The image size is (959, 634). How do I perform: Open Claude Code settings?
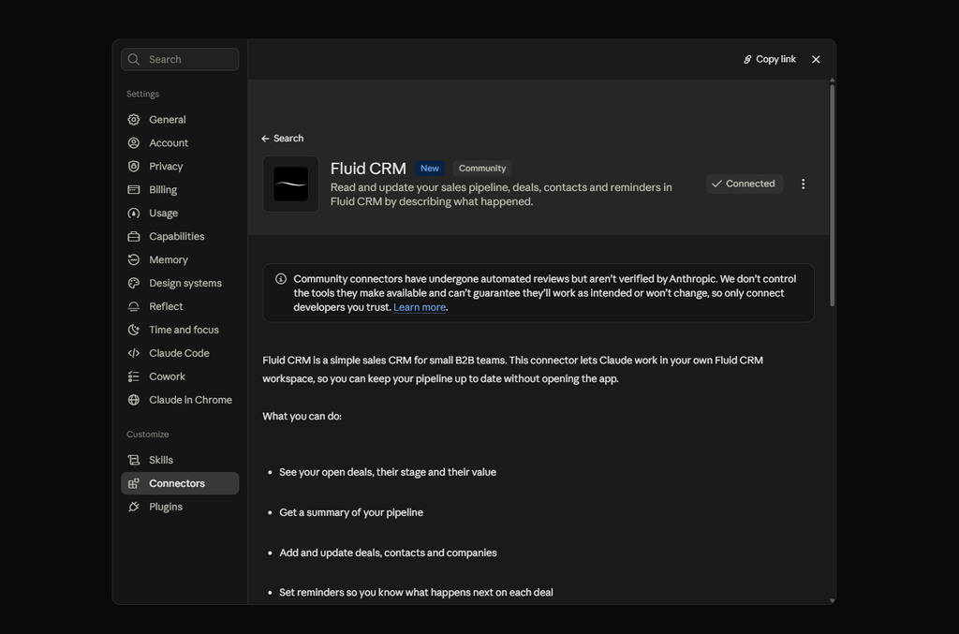click(x=180, y=353)
